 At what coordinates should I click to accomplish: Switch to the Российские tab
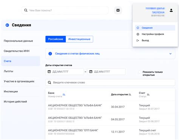click(x=56, y=39)
